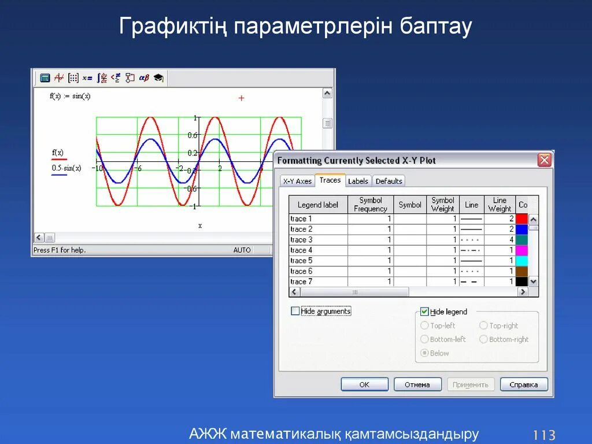
Task: Select the Below legend radio button
Action: 424,353
